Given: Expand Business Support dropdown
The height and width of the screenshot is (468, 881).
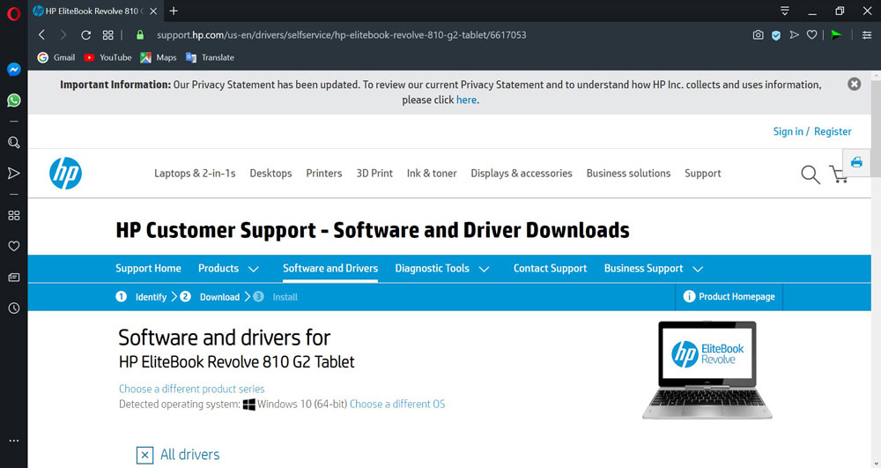Looking at the screenshot, I should [654, 269].
